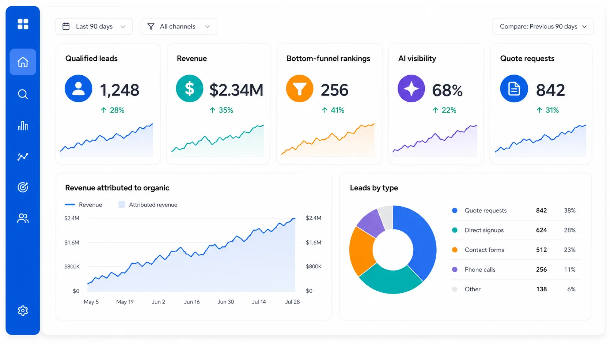
Task: Click the Bottom-funnel rankings orange sparkline
Action: pyautogui.click(x=328, y=140)
